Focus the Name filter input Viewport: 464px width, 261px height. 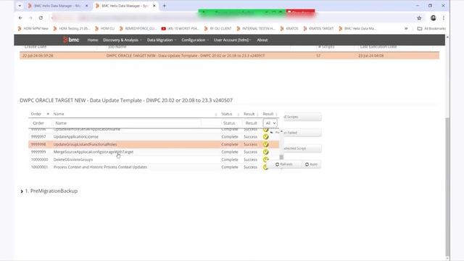pos(128,123)
